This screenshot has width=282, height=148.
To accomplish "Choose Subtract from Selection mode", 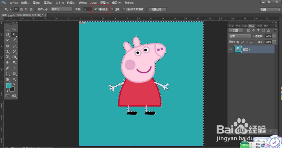I will [x=26, y=9].
